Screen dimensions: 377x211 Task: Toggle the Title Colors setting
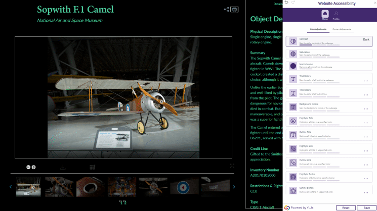pos(329,93)
